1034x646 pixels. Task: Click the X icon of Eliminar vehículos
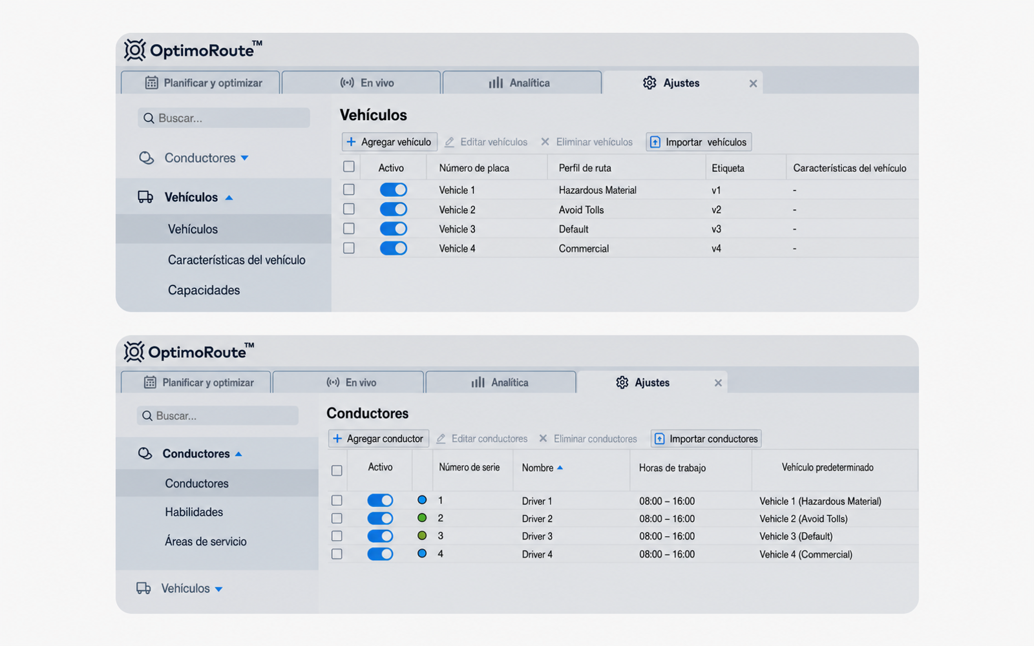click(545, 141)
